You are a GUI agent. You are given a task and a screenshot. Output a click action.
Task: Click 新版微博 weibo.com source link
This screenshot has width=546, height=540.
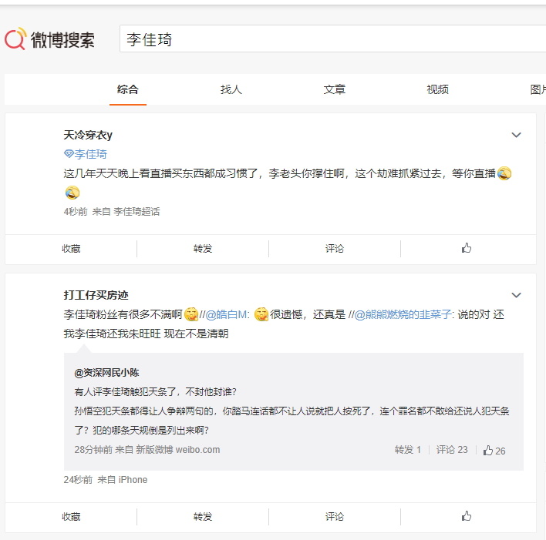(177, 450)
